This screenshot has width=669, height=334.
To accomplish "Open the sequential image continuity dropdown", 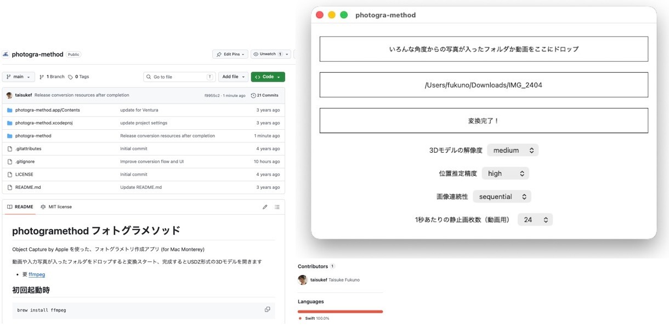I will [x=502, y=197].
